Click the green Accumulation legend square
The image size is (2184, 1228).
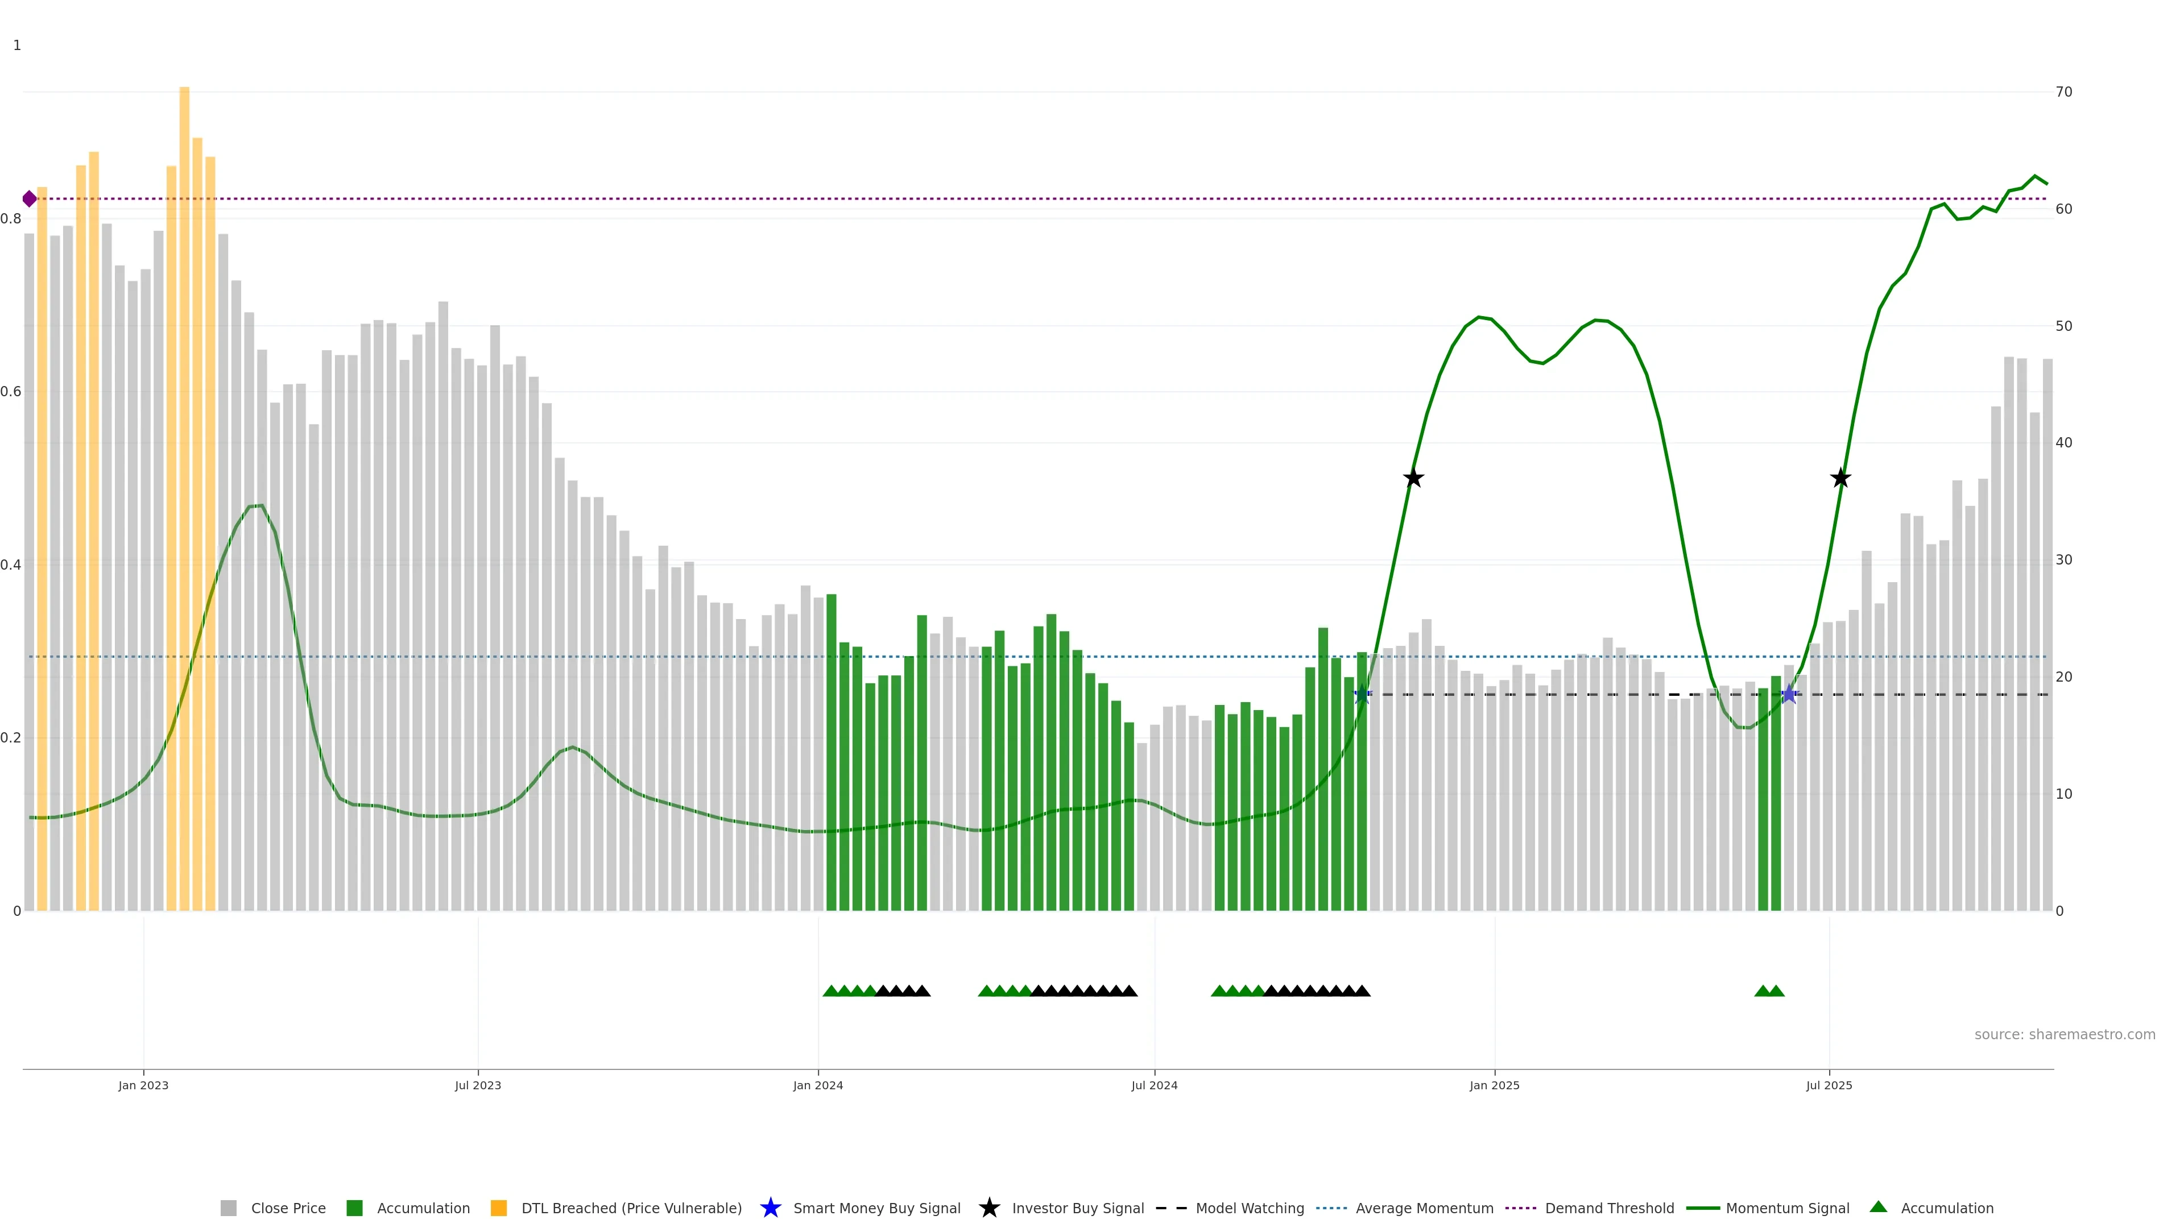click(354, 1208)
